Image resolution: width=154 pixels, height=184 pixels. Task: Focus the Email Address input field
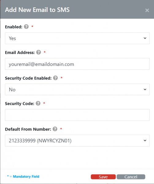77,64
